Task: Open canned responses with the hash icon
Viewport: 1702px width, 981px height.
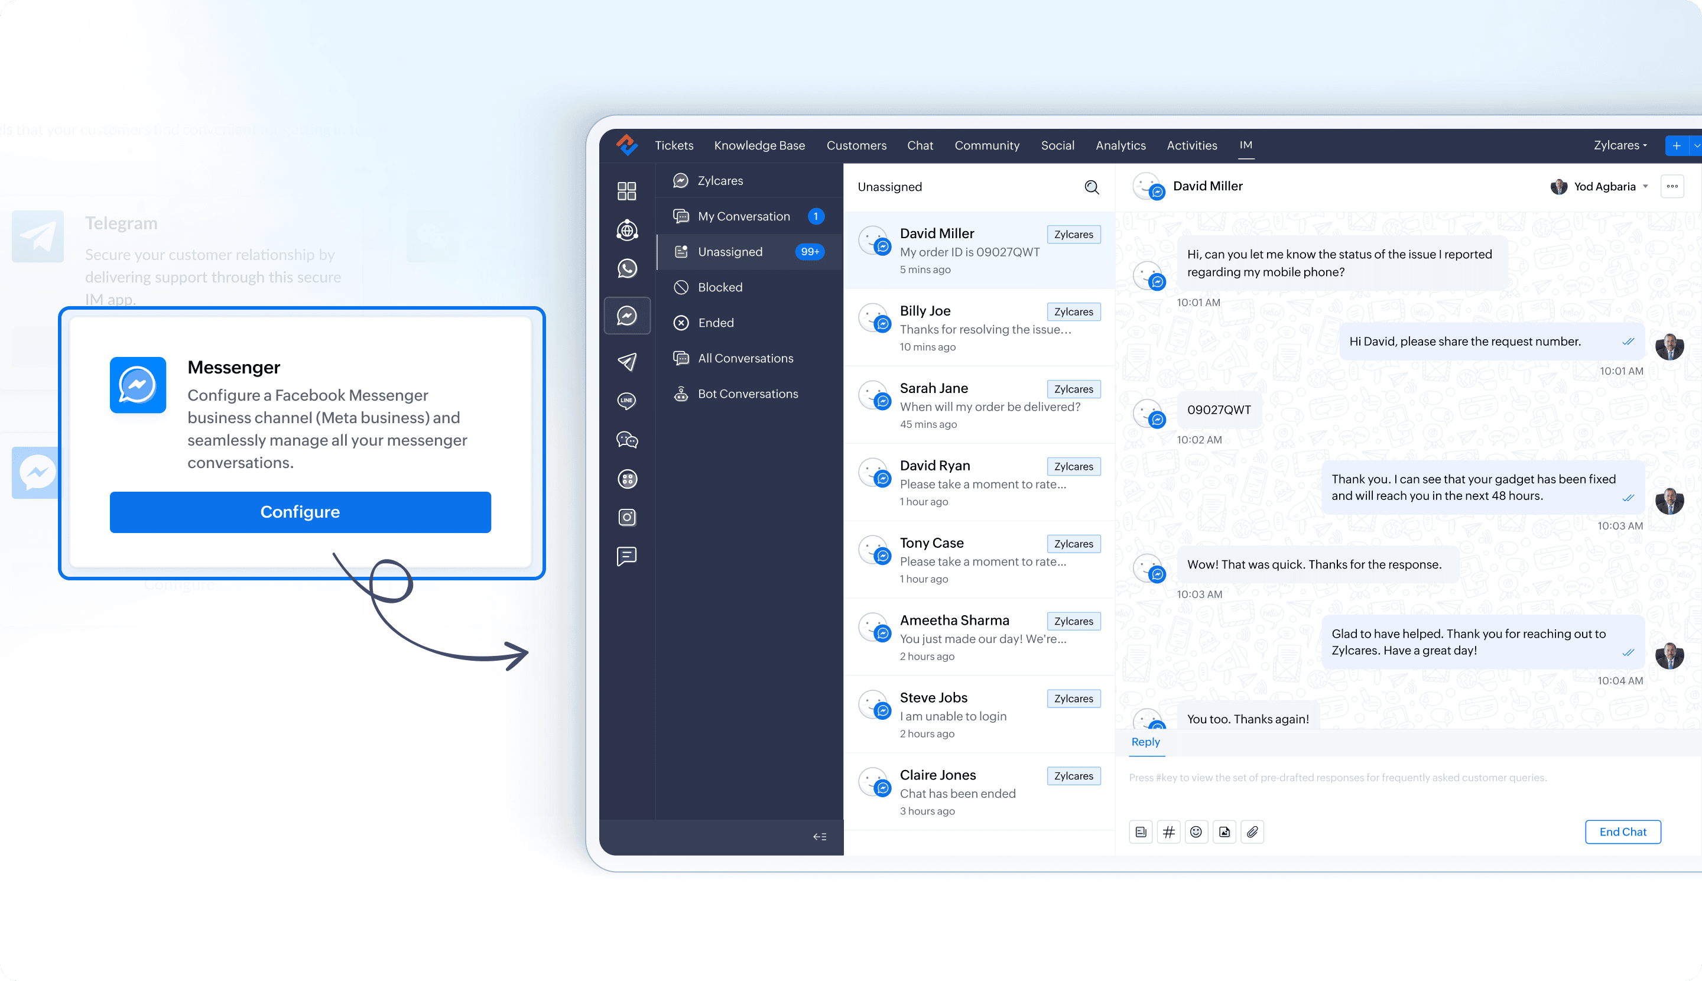Action: click(x=1168, y=832)
